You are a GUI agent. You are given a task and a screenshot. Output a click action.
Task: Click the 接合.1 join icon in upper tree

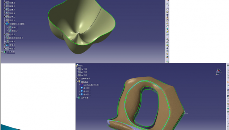(7, 45)
